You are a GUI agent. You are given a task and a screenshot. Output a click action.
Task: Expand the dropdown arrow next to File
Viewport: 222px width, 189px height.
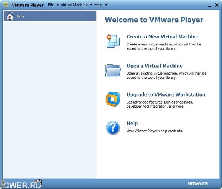tap(58, 5)
